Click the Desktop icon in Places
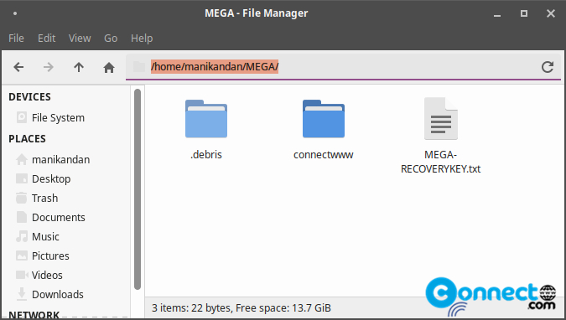This screenshot has width=566, height=320. pos(22,178)
